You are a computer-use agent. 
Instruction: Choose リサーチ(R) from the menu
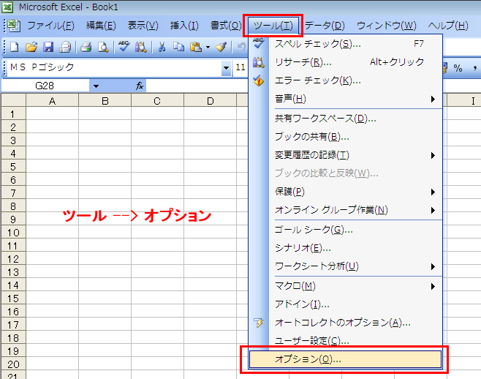pos(346,62)
